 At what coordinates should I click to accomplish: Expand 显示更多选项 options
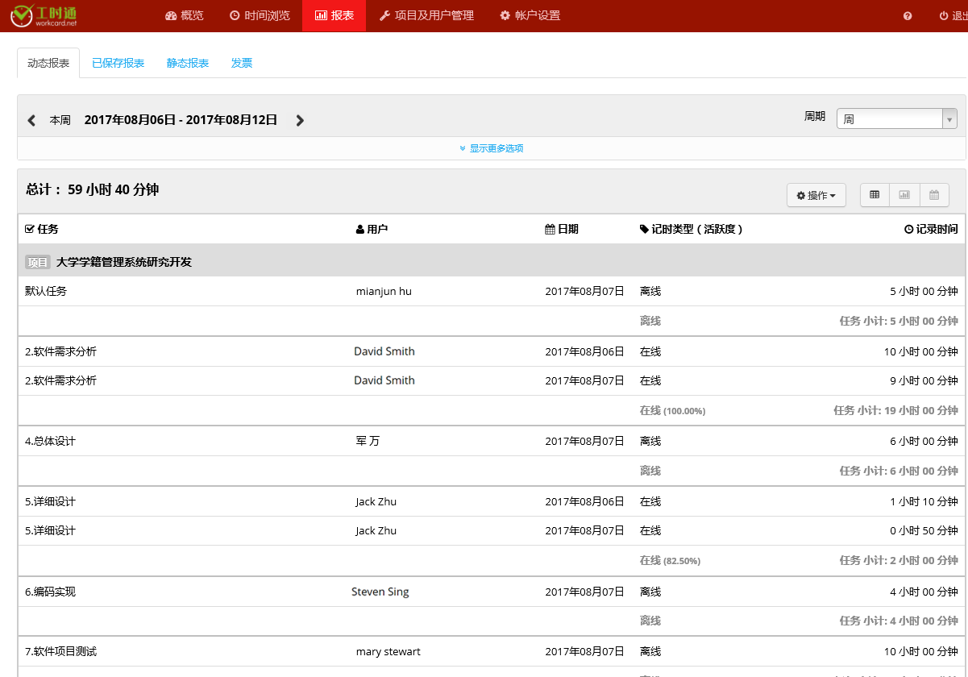[491, 148]
